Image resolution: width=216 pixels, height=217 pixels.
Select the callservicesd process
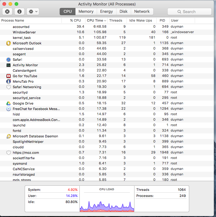(x=107, y=49)
